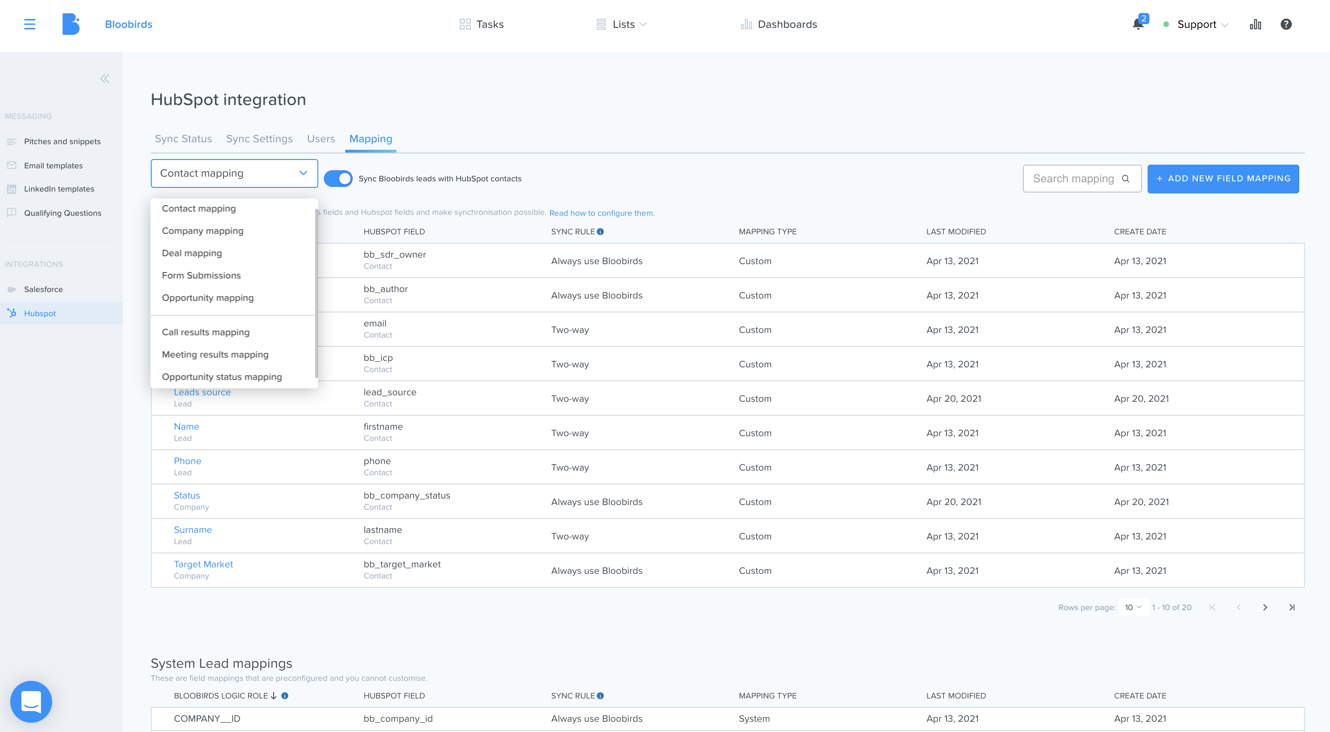Select Call results mapping option

206,332
